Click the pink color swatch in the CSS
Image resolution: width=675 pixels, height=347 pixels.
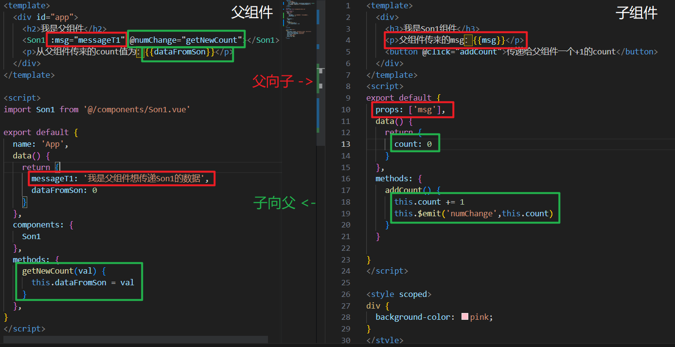(464, 317)
